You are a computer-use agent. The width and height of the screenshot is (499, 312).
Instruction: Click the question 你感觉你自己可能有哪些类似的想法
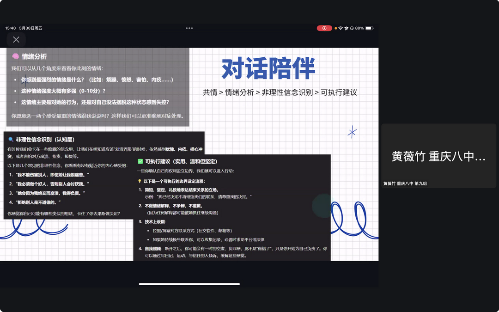[64, 213]
